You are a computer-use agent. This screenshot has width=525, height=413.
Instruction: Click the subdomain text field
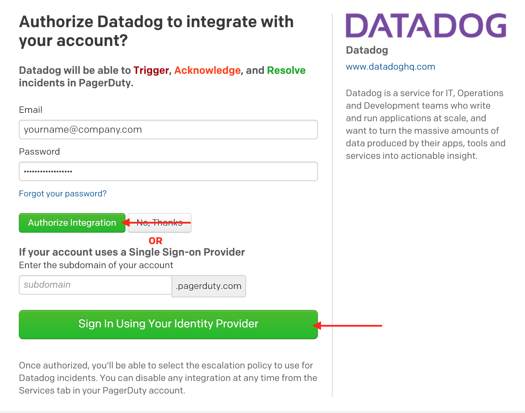point(95,285)
